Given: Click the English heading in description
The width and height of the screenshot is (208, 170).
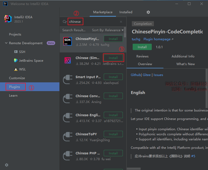Looking at the screenshot, I should click(x=138, y=93).
